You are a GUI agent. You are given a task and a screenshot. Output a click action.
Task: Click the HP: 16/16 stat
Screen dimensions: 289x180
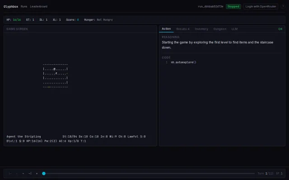(x=14, y=20)
